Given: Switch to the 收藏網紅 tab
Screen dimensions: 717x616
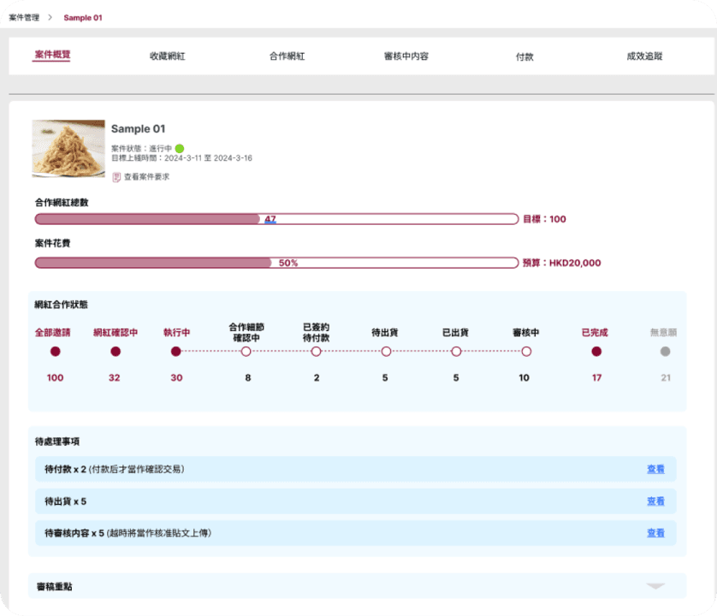Looking at the screenshot, I should pos(167,56).
